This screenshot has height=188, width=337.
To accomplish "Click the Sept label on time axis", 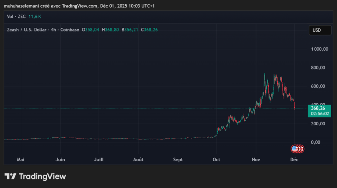I will [x=178, y=160].
